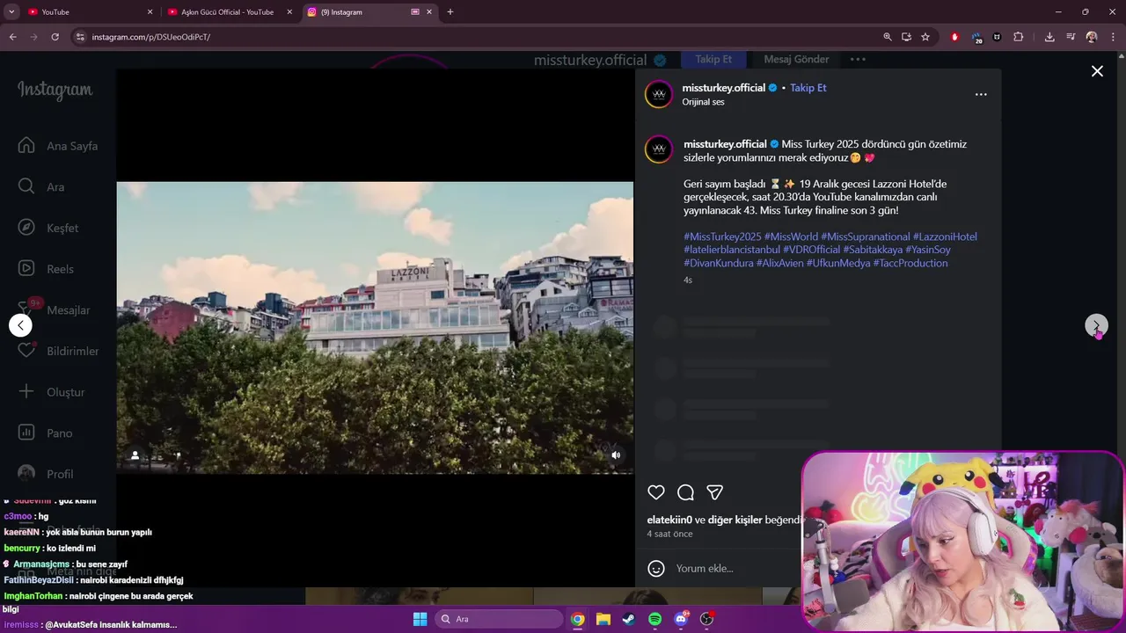This screenshot has height=633, width=1126.
Task: Click the Instagram logo
Action: [x=55, y=90]
